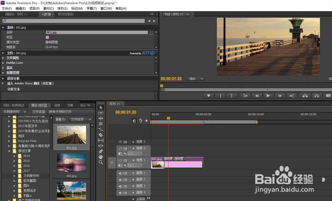Click the timeline zoom scroll bar
Image resolution: width=332 pixels, height=201 pixels.
[204, 122]
